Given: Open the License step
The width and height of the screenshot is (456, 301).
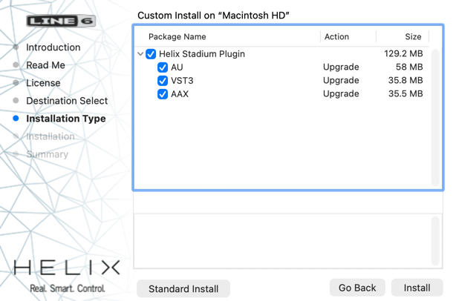Looking at the screenshot, I should (43, 83).
